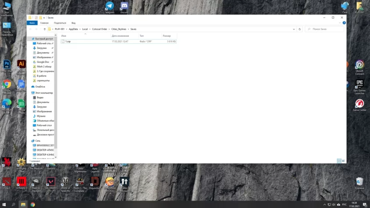This screenshot has height=208, width=370.
Task: Switch to the Вид ribbon tab
Action: point(74,23)
